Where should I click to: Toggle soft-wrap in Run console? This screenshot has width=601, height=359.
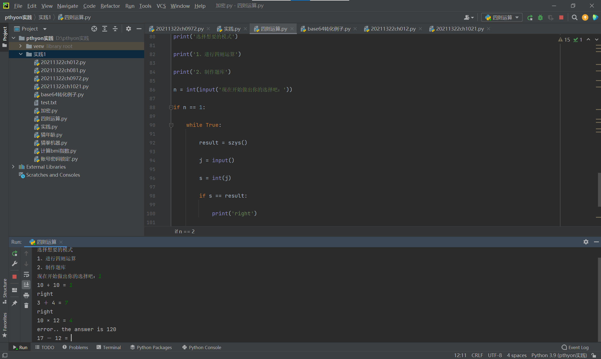tap(26, 275)
